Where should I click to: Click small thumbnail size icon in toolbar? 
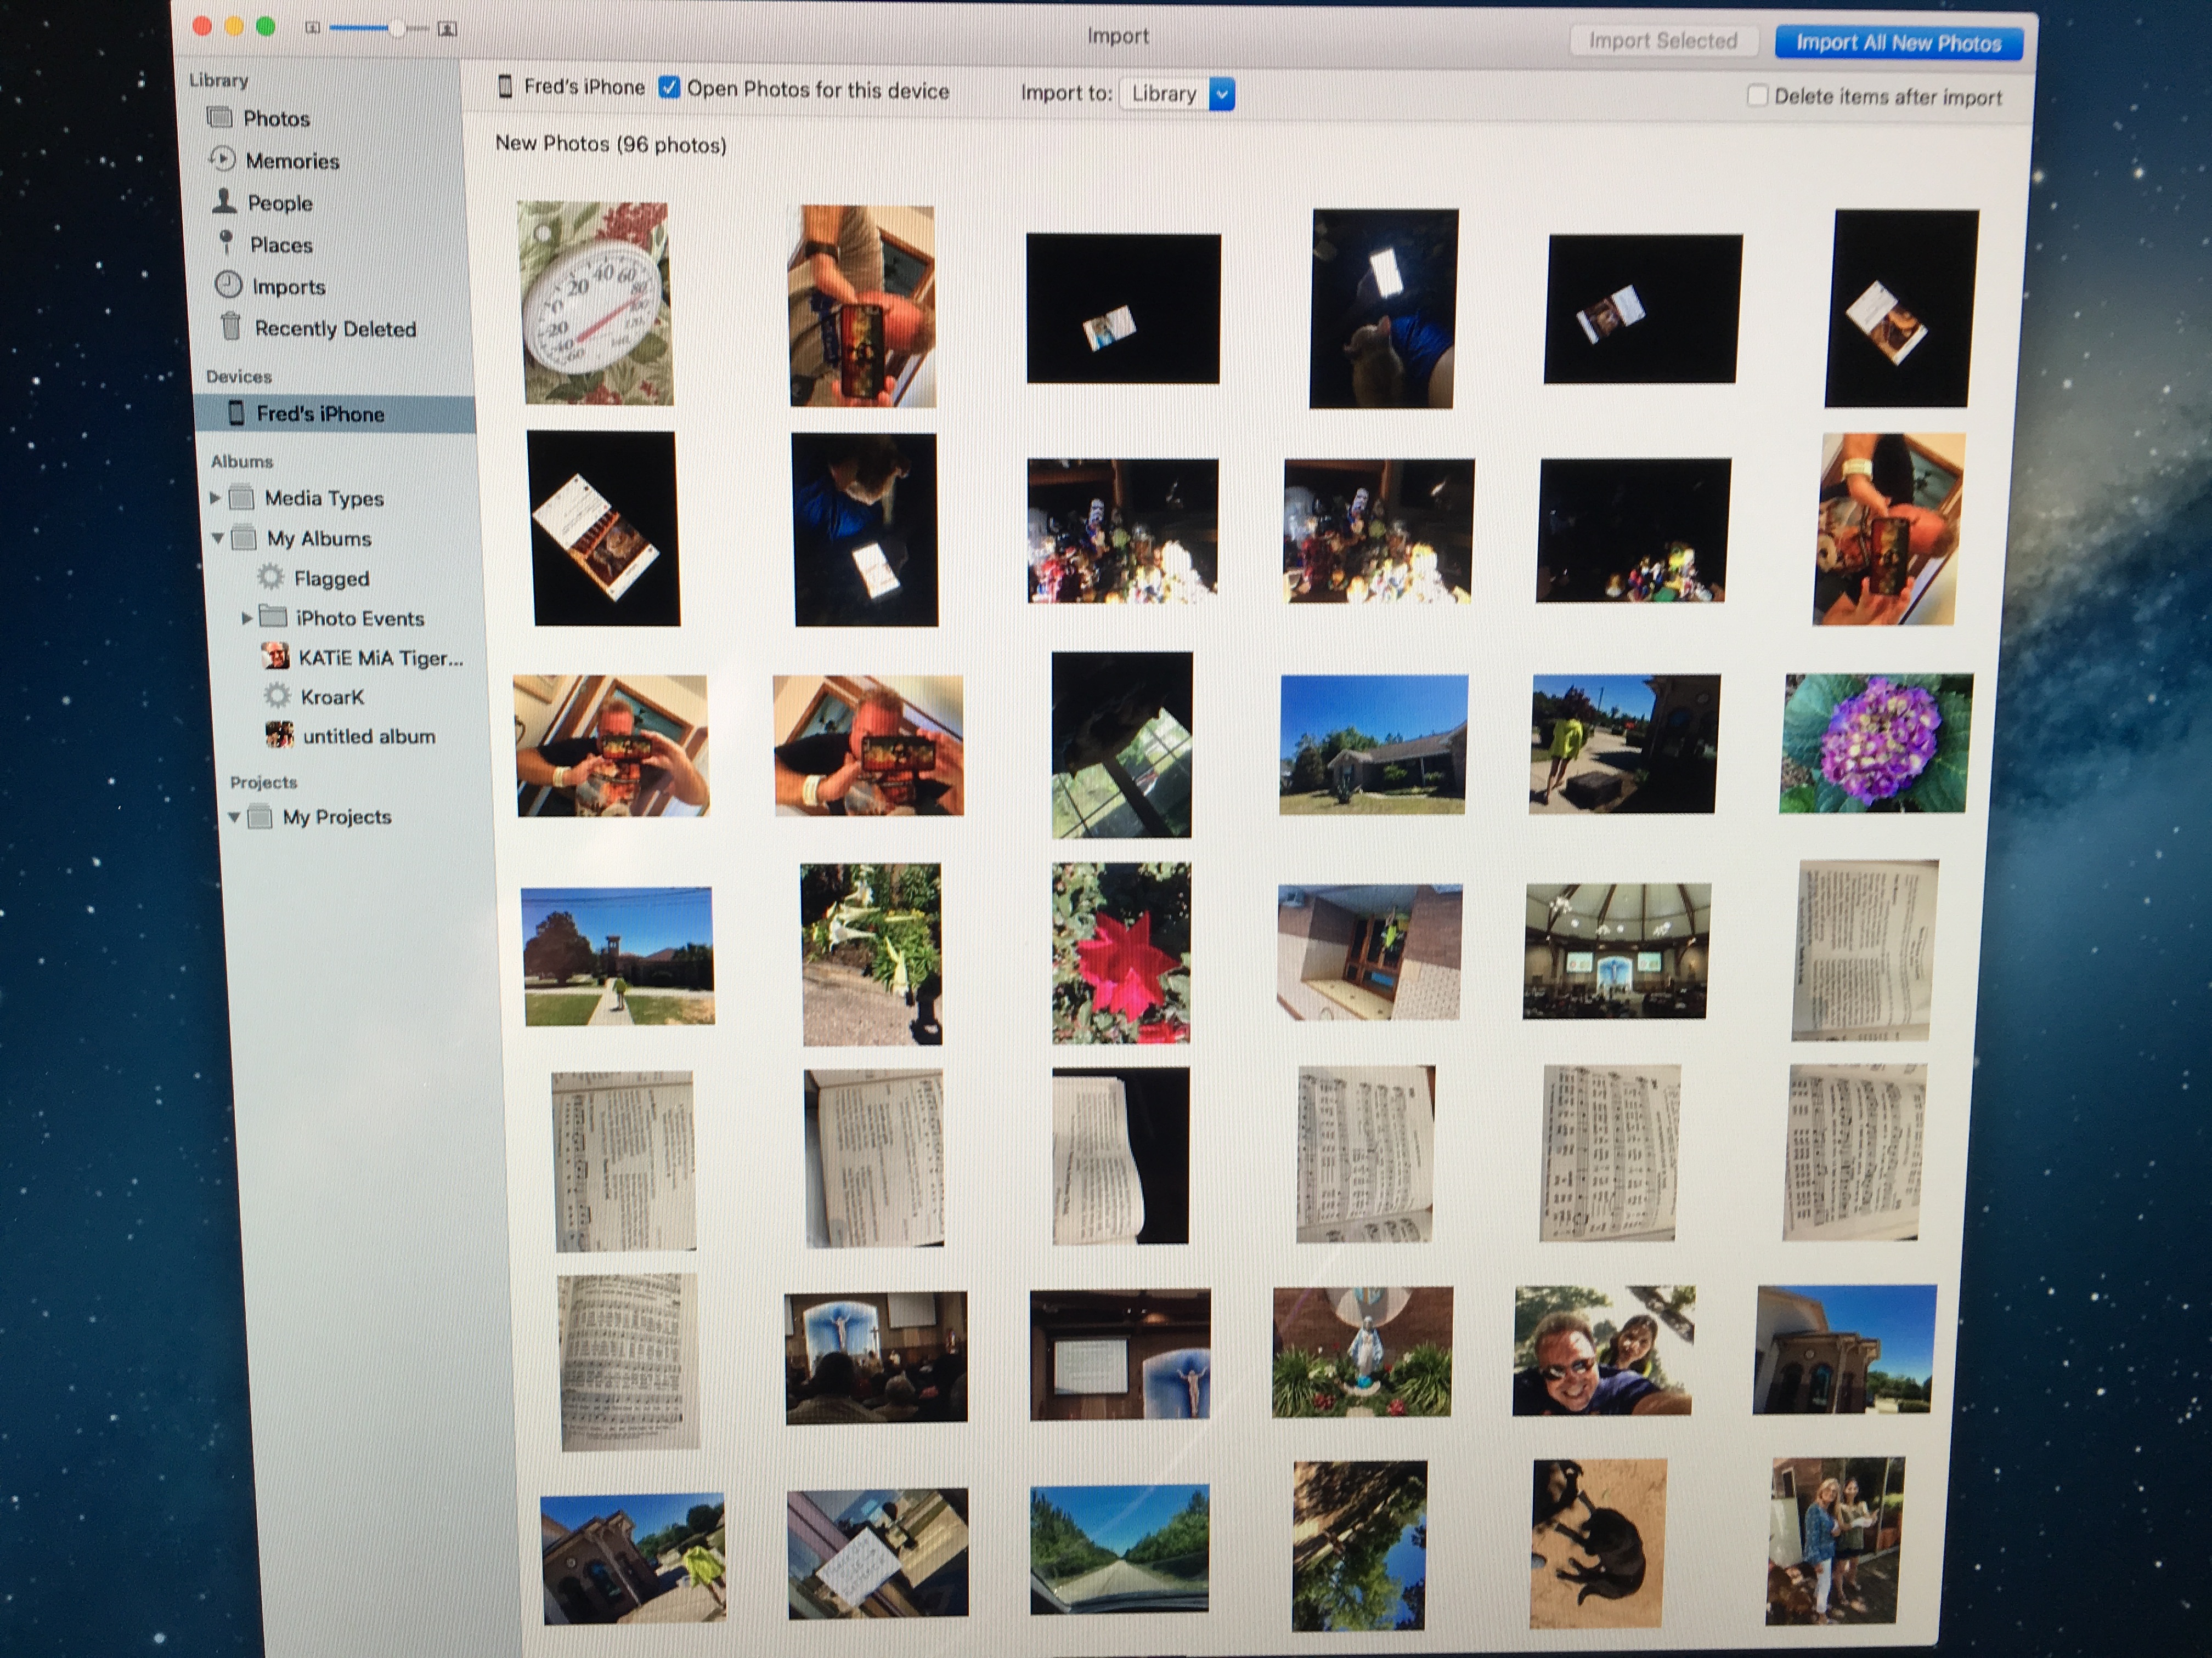(x=313, y=28)
